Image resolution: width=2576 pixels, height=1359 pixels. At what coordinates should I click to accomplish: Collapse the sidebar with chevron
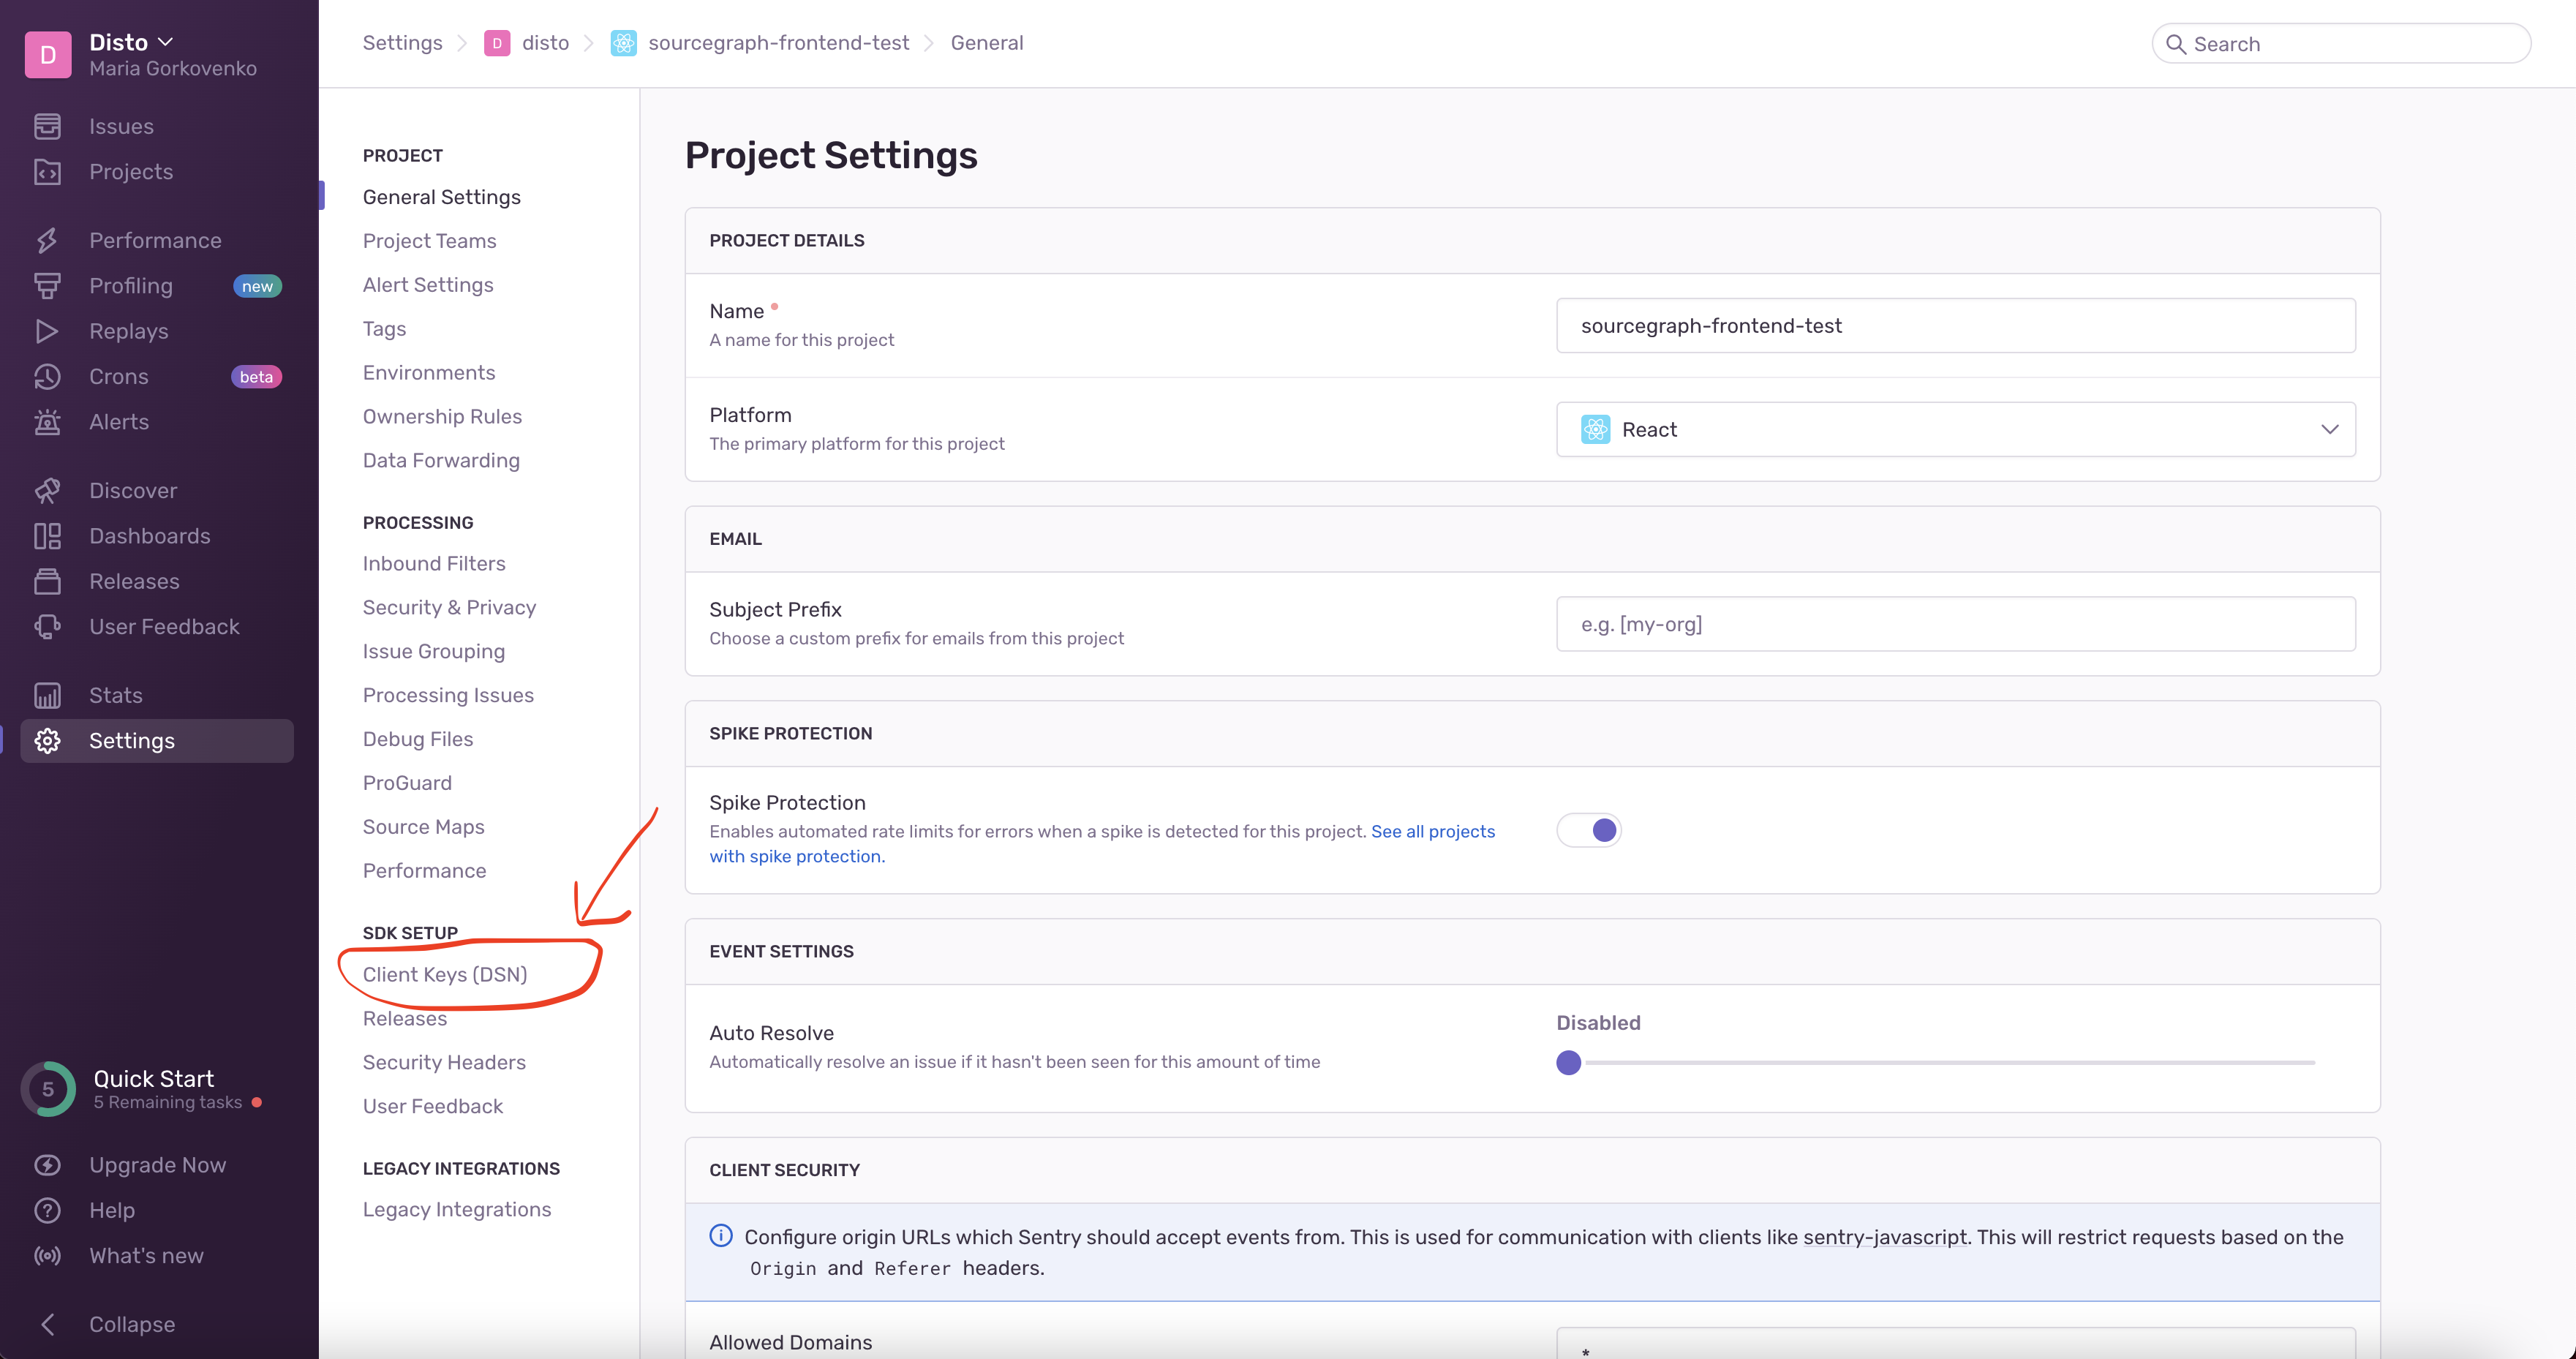(47, 1324)
